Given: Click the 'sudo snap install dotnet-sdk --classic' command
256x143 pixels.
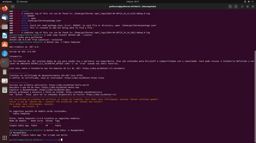Looking at the screenshot, I should click(x=69, y=35).
